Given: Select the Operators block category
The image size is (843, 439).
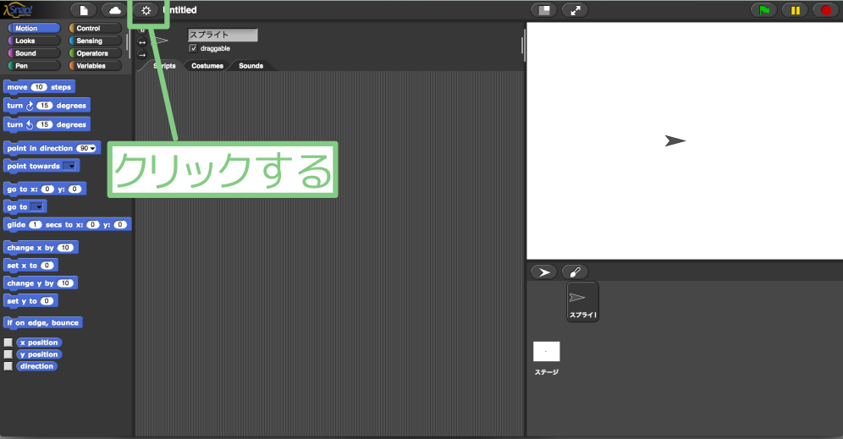Looking at the screenshot, I should click(95, 53).
